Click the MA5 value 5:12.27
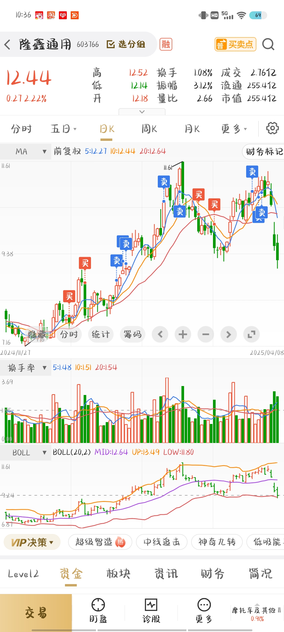The height and width of the screenshot is (632, 284). click(96, 151)
